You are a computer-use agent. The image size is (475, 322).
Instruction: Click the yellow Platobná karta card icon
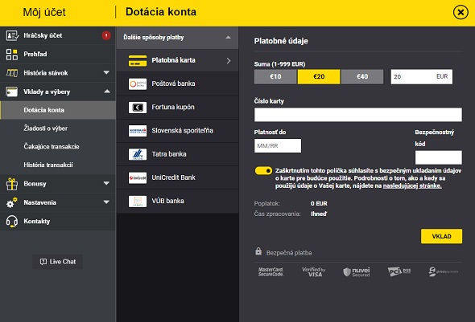[138, 60]
